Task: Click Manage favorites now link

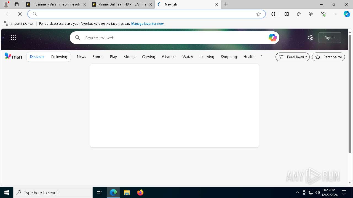Action: click(147, 24)
